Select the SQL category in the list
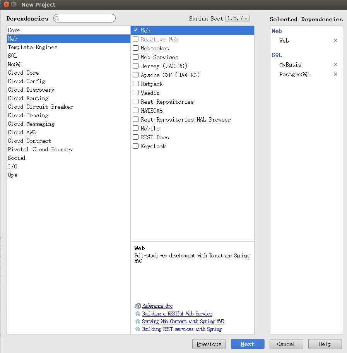 click(68, 56)
